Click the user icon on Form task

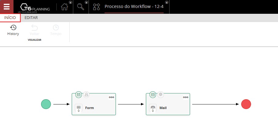86,95
